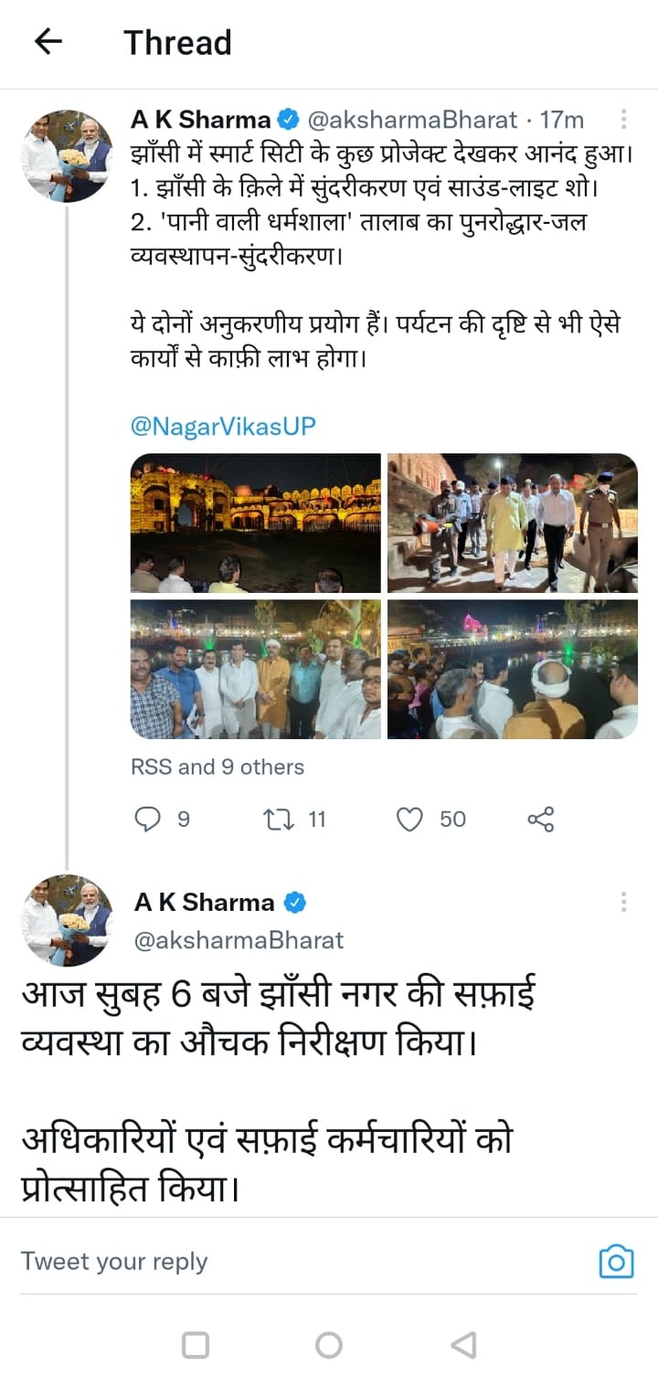Open the bottom-left group photo by lake

[256, 669]
